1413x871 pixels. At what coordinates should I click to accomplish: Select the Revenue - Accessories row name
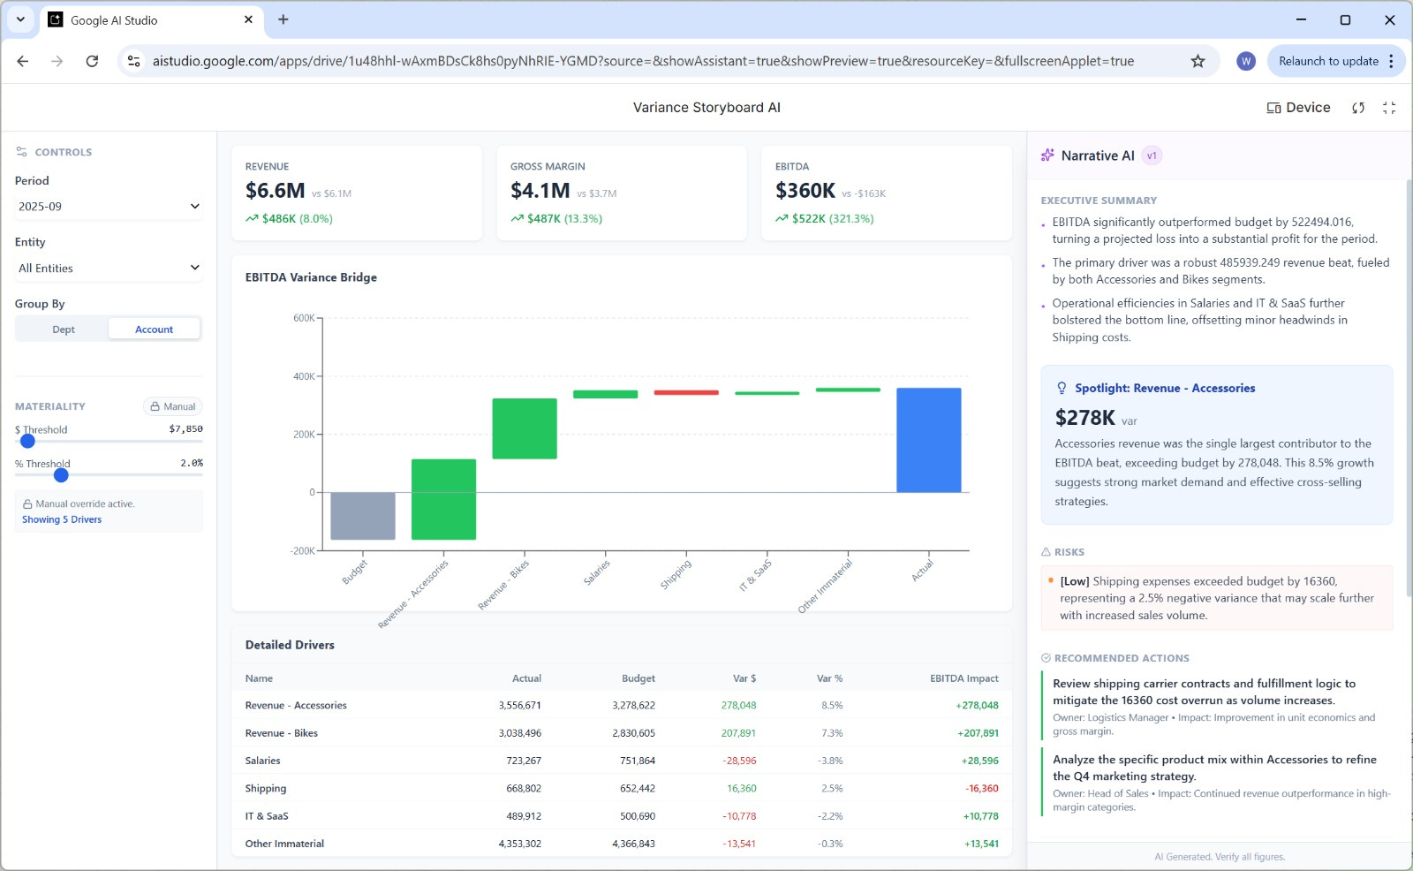click(x=296, y=706)
